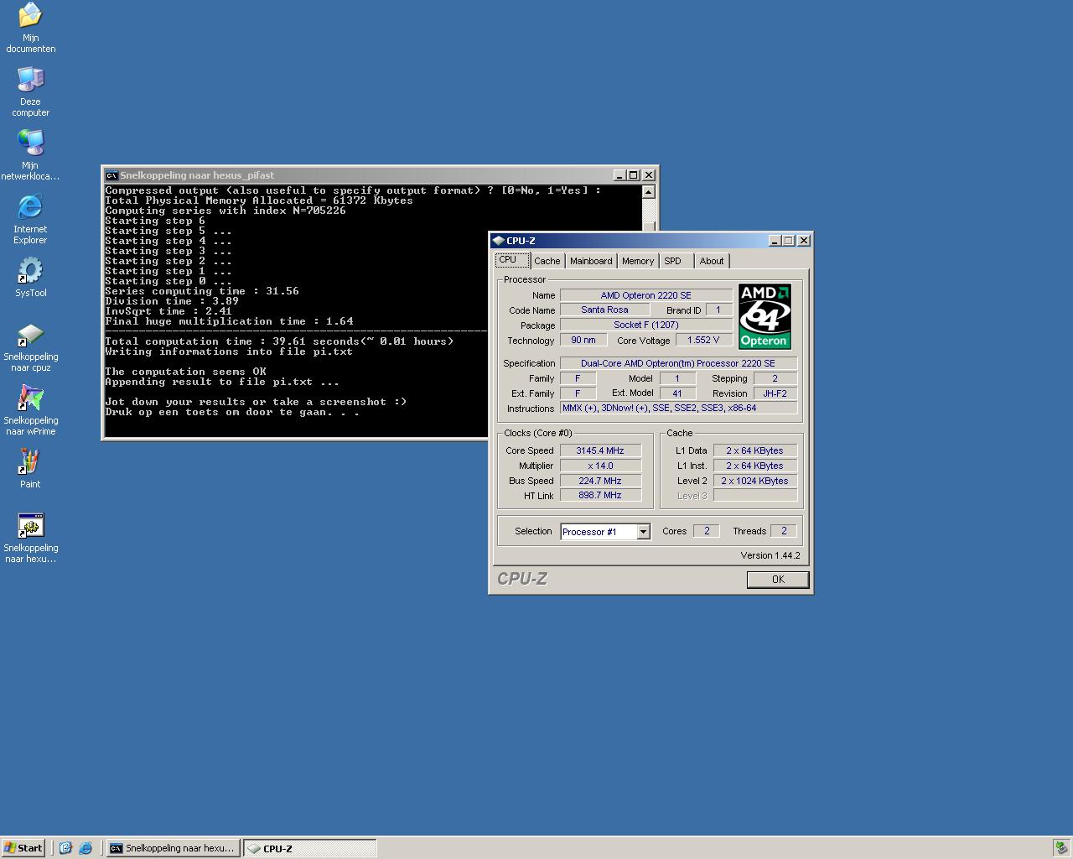Minimize the hexus_pifast console window
1073x859 pixels.
click(x=619, y=175)
